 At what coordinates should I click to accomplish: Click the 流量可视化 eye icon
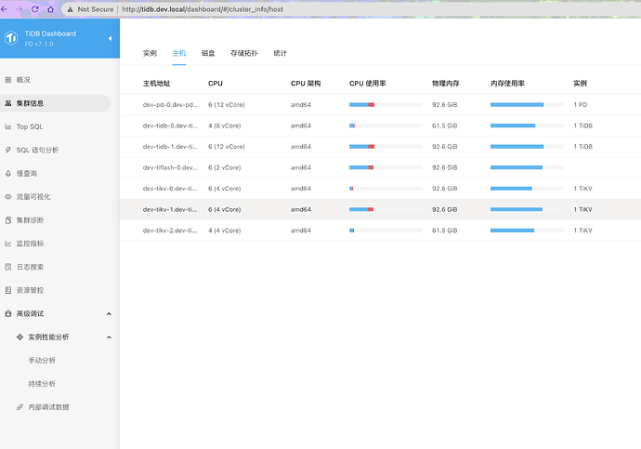coord(8,197)
